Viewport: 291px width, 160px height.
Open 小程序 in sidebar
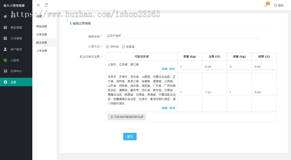(16, 60)
